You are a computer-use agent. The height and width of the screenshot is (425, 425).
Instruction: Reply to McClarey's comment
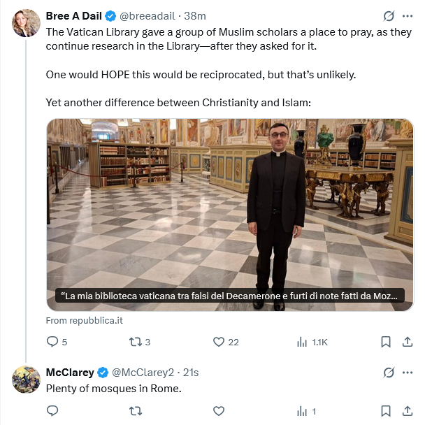pyautogui.click(x=52, y=411)
